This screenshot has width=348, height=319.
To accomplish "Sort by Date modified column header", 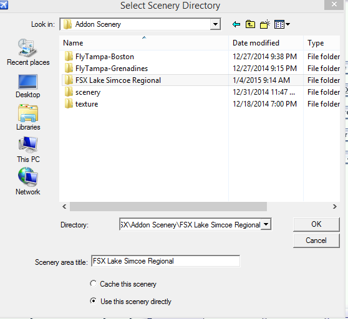I will point(266,43).
